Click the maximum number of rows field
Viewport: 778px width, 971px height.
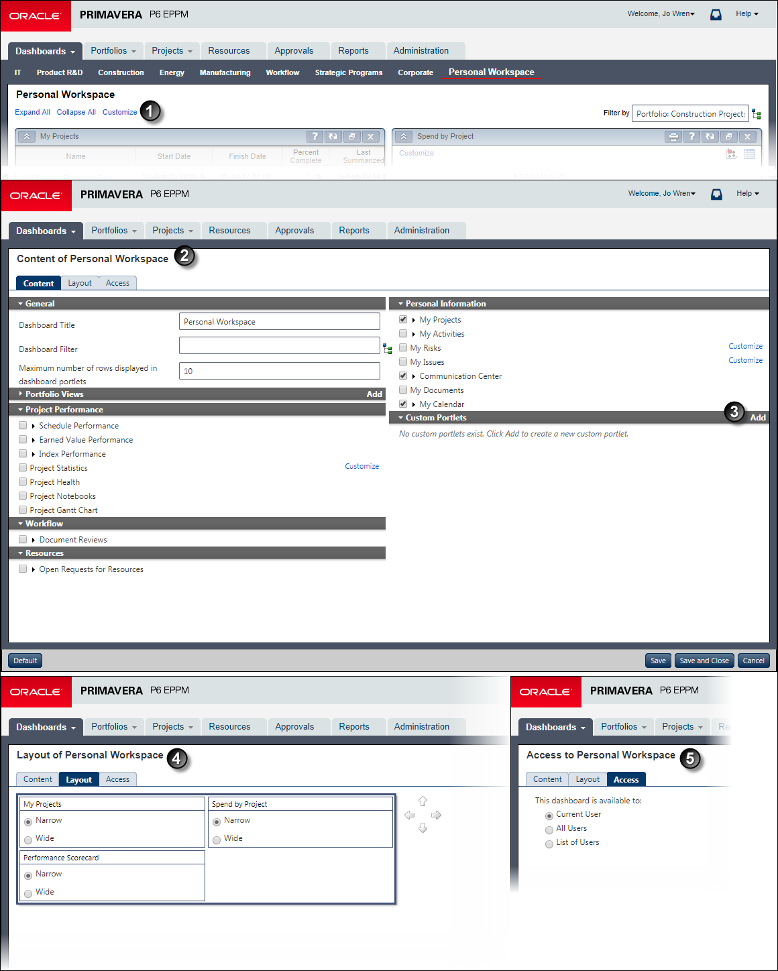[280, 371]
